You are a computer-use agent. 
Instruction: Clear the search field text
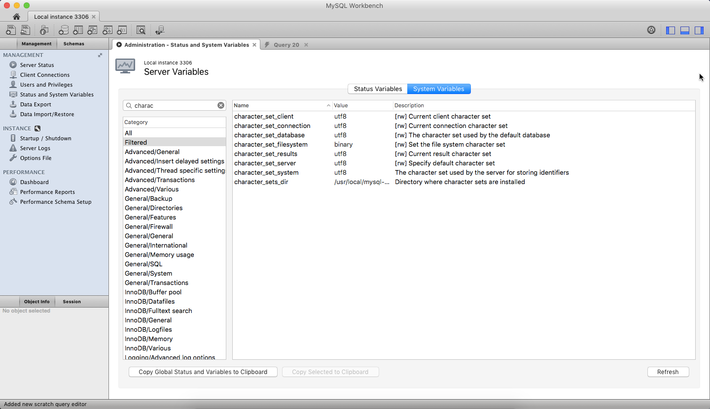[x=221, y=105]
